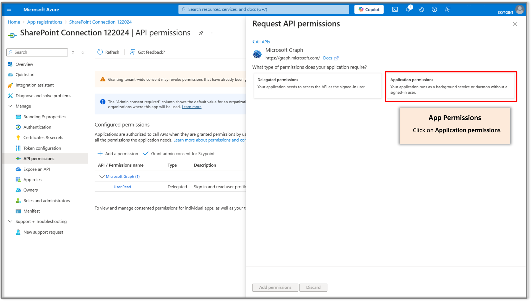Open the portal hamburger menu

pos(9,9)
